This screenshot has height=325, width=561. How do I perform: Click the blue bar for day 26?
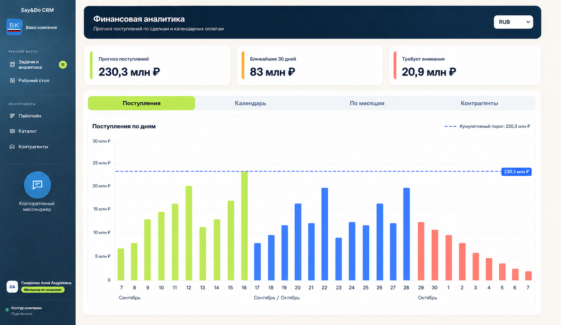coord(380,242)
